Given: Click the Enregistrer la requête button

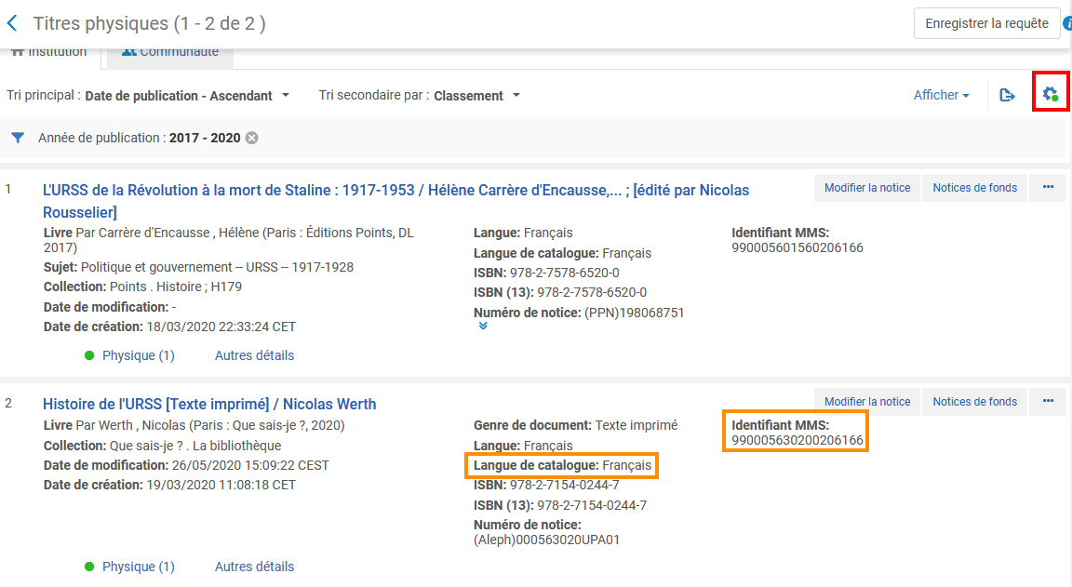Looking at the screenshot, I should 986,23.
